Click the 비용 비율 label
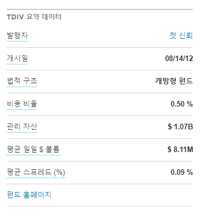 [22, 104]
